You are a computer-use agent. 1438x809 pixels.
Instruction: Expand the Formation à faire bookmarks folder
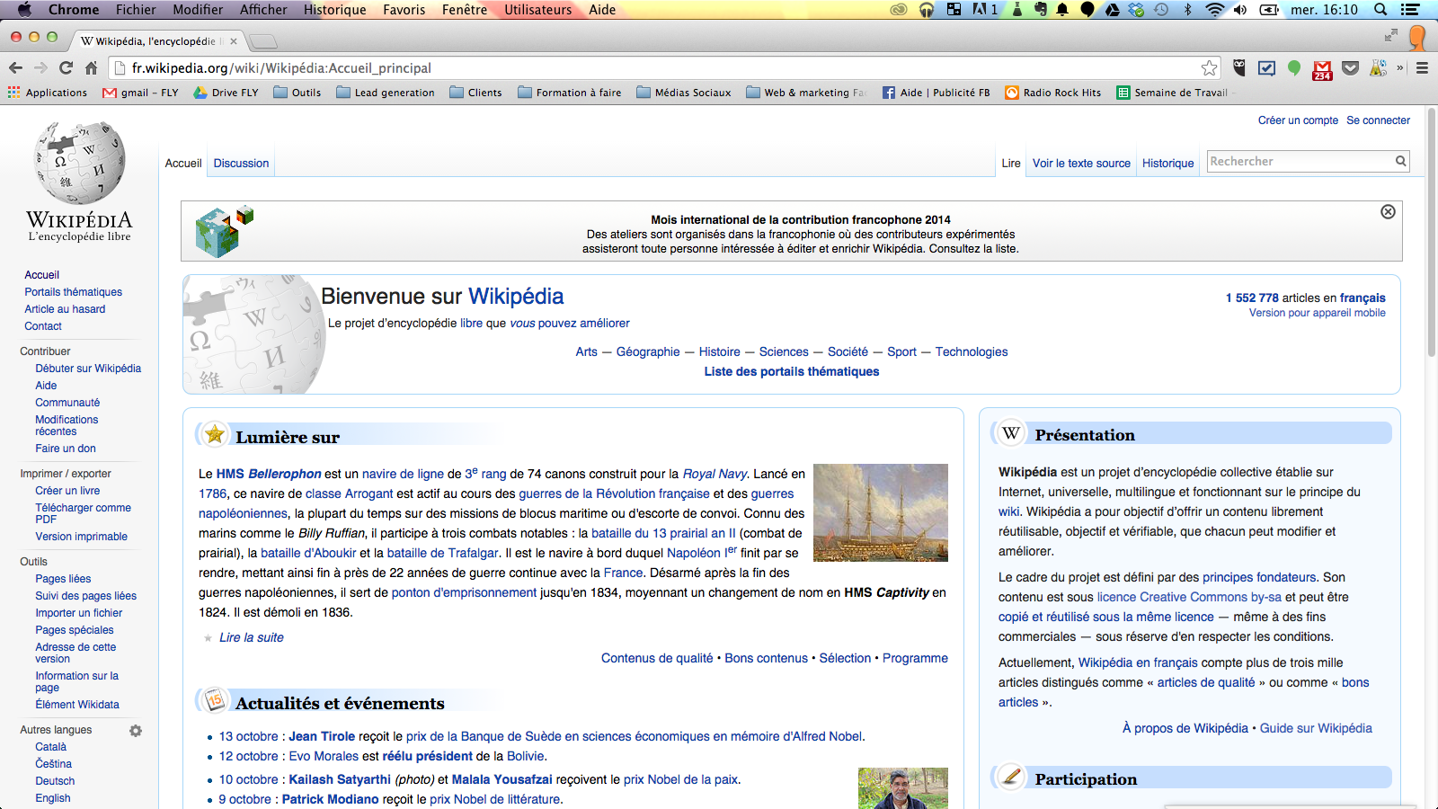coord(570,93)
